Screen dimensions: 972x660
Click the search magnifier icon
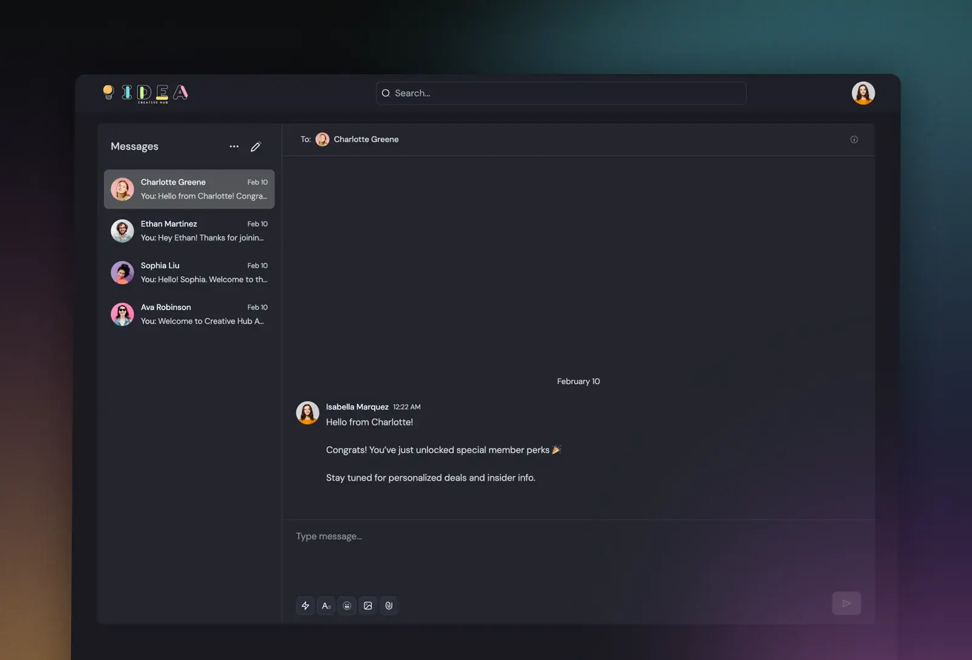point(386,93)
